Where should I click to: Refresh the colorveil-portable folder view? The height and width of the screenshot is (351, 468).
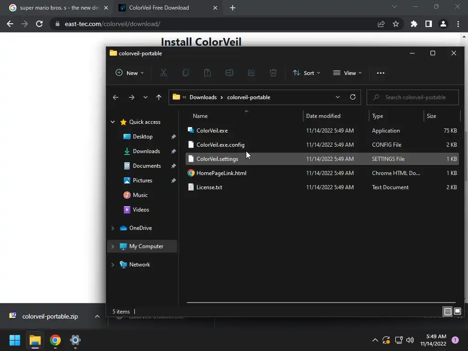pos(353,97)
